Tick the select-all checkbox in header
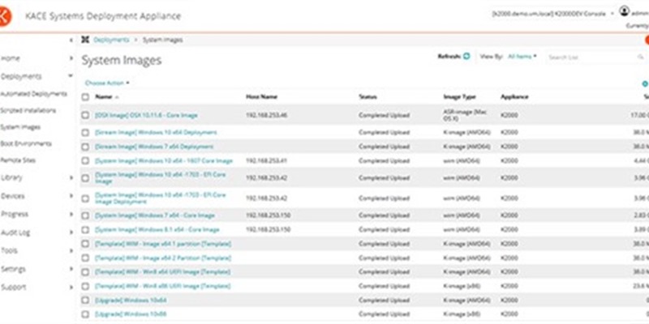Viewport: 649px width, 324px height. 85,97
